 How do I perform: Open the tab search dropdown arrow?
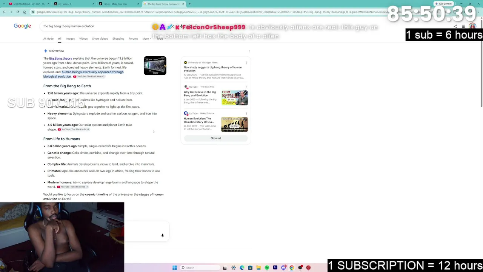point(4,4)
